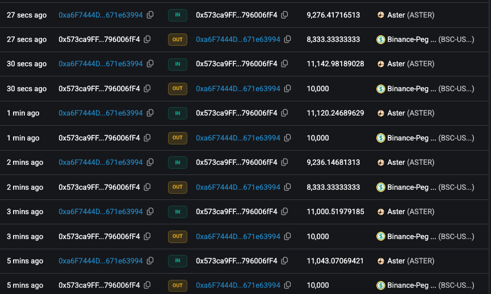Image resolution: width=491 pixels, height=294 pixels.
Task: Copy 0xa6F7444D address in 3 mins ago OUT row
Action: click(287, 236)
